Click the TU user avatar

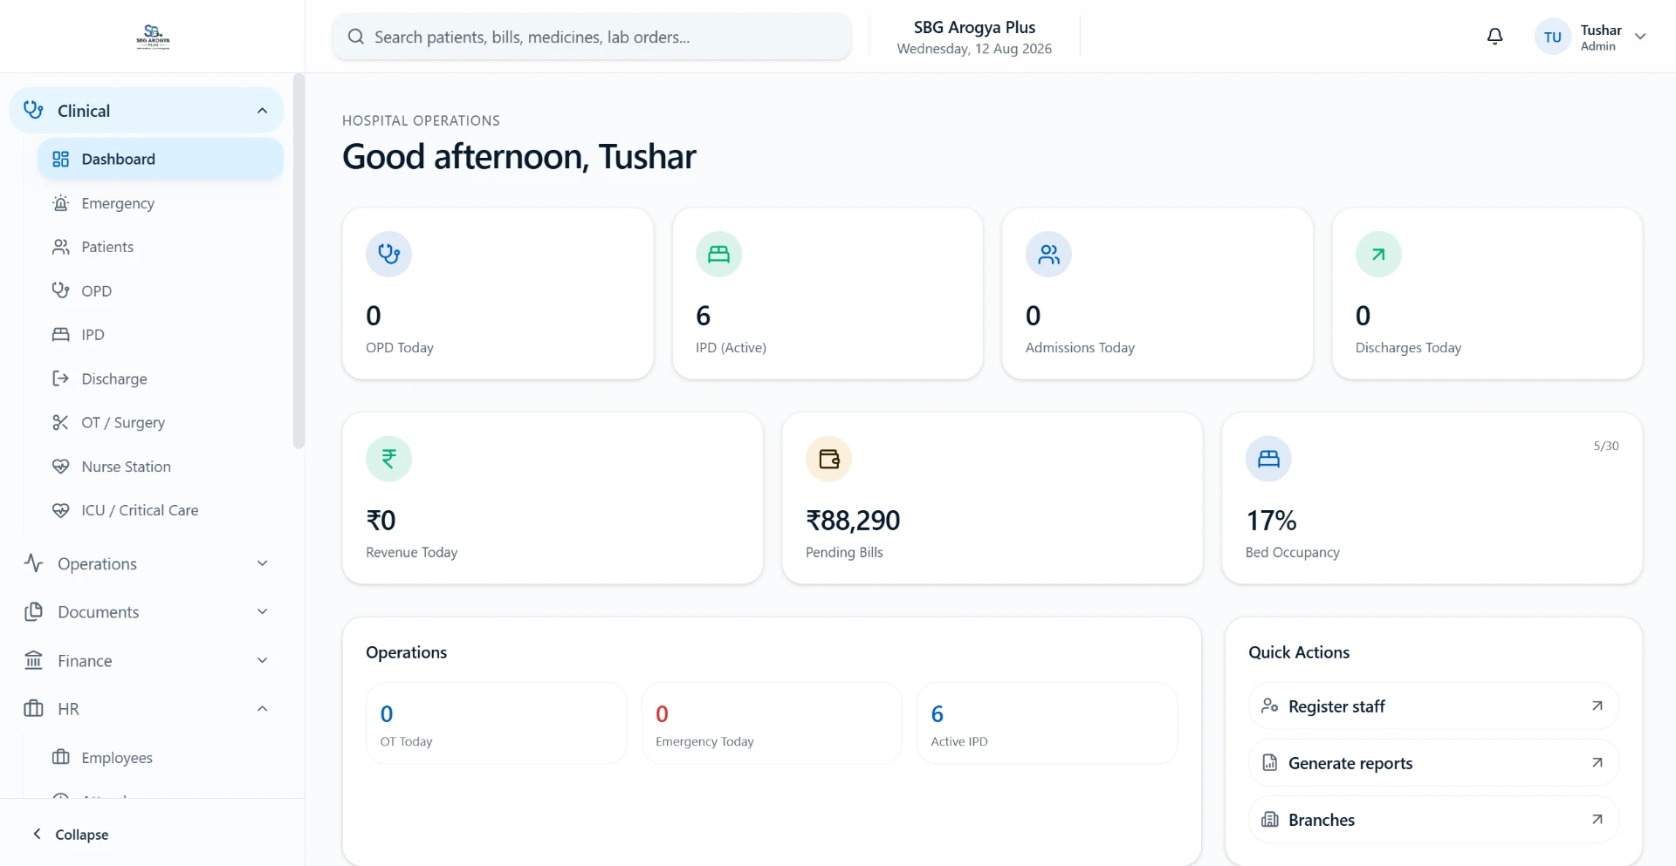point(1552,37)
